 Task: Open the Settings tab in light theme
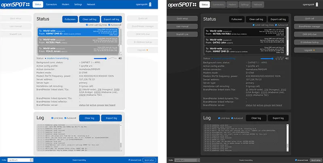point(78,4)
